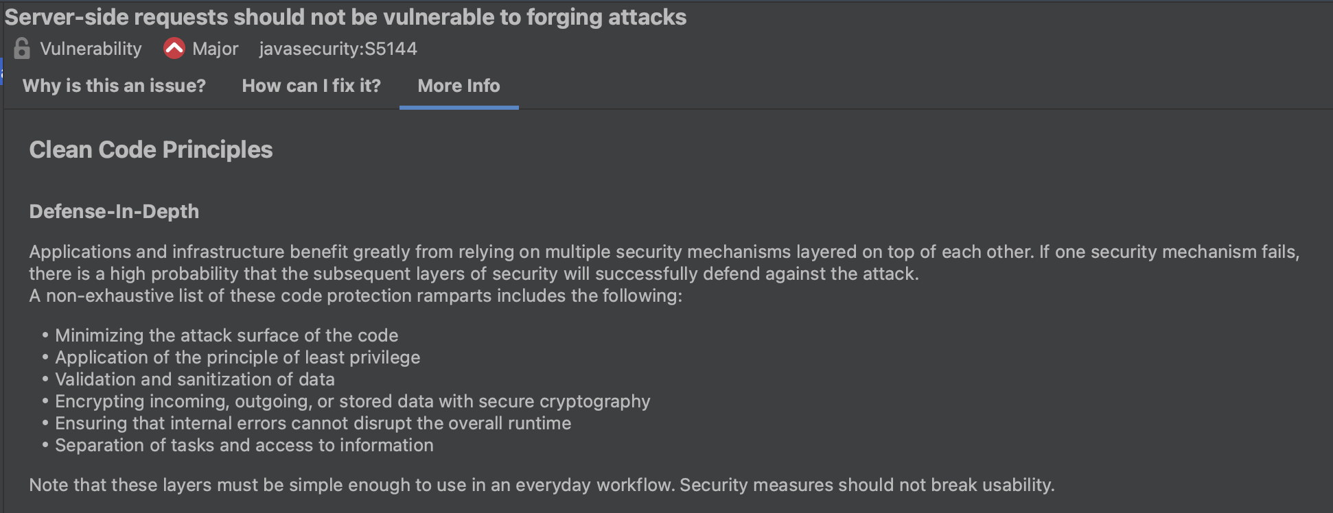The height and width of the screenshot is (513, 1333).
Task: Select the 'More Info' tab
Action: tap(459, 86)
